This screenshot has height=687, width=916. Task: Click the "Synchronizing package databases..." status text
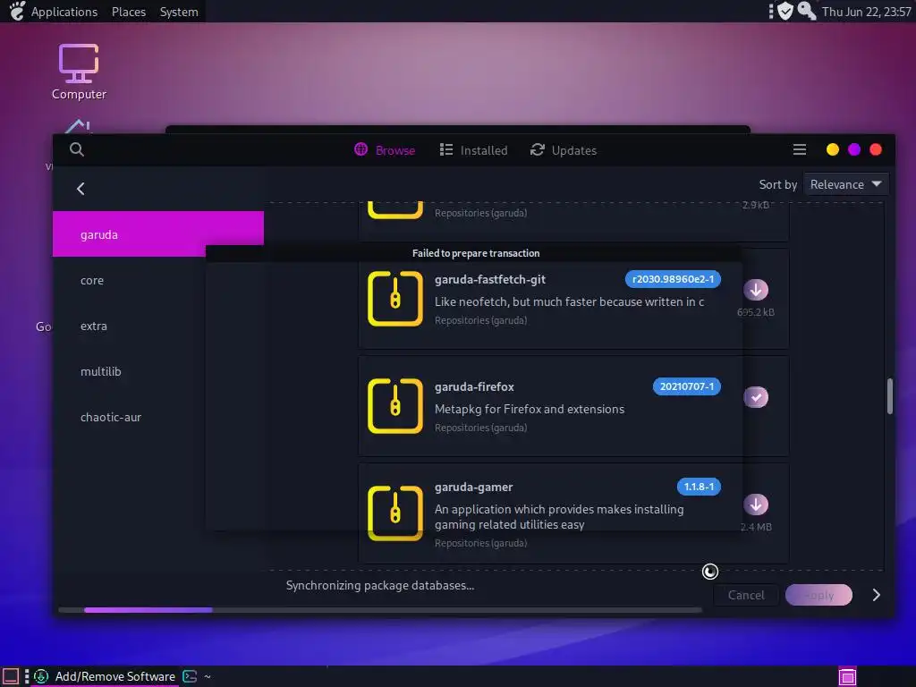[x=379, y=585]
